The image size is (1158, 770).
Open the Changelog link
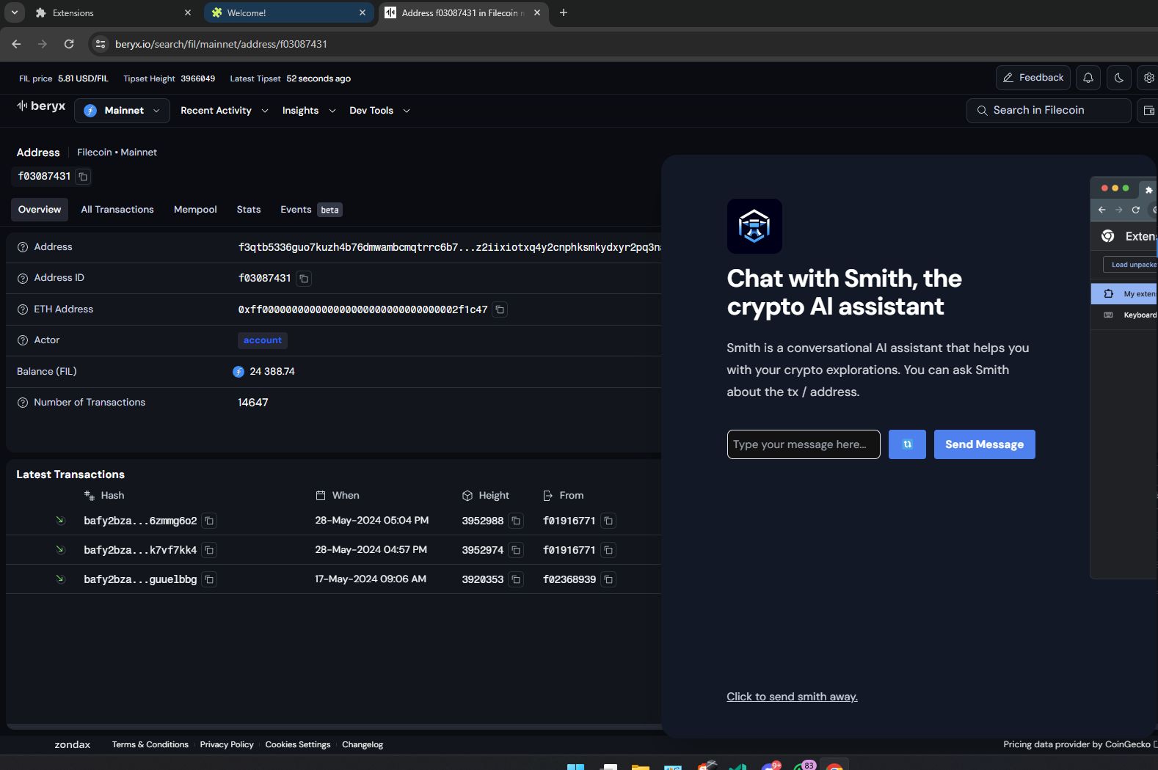[363, 745]
